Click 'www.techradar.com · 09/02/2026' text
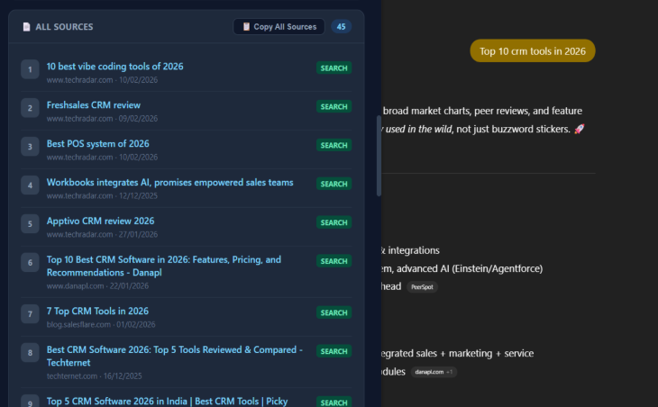This screenshot has height=407, width=658. click(102, 119)
